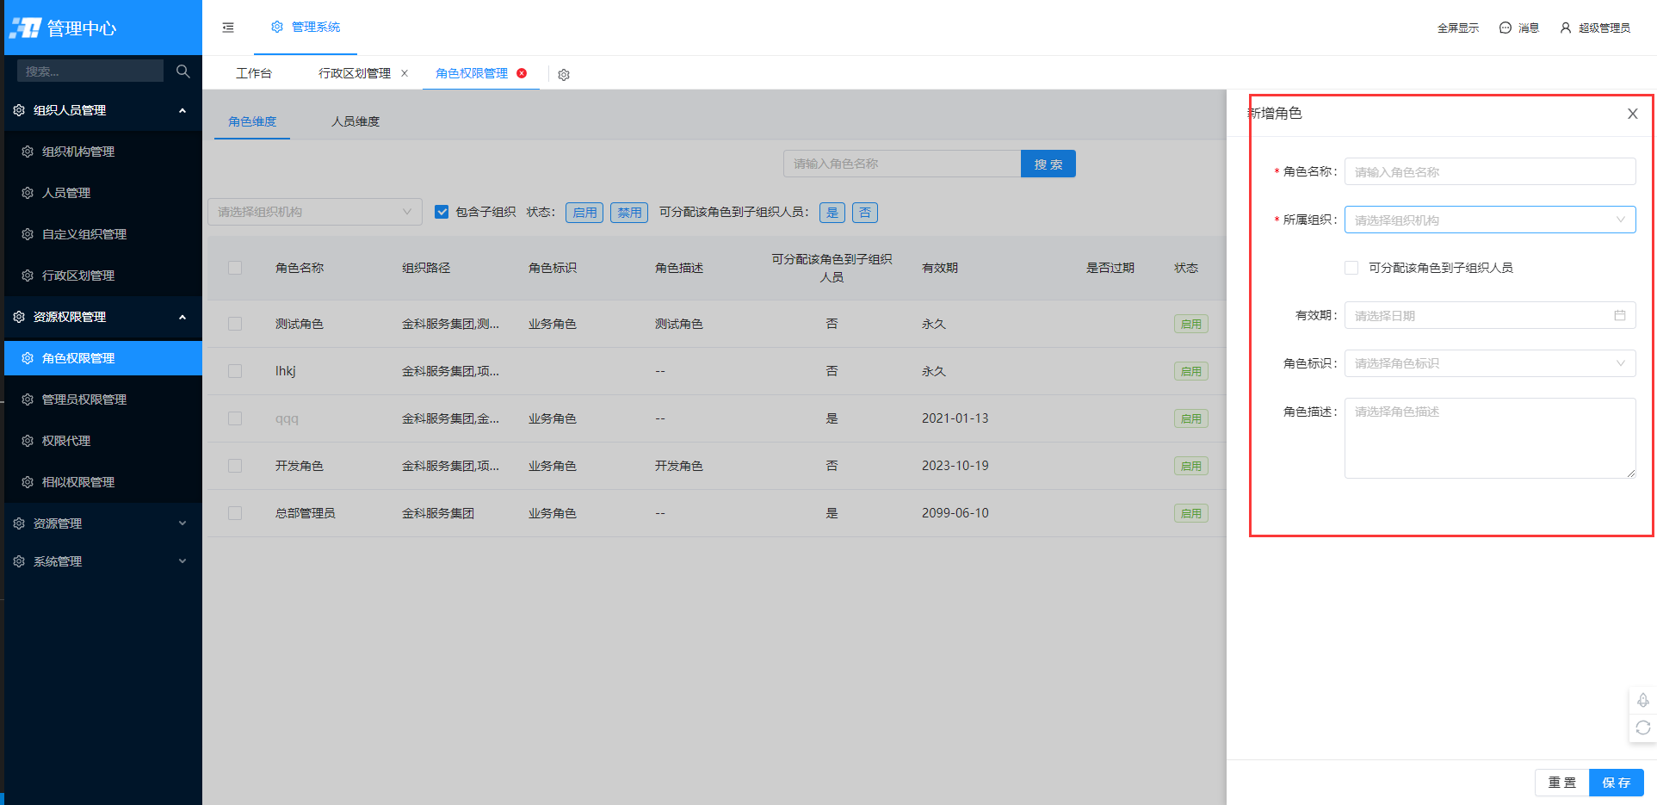Switch to 角色维度 tab
The height and width of the screenshot is (805, 1657).
tap(252, 121)
